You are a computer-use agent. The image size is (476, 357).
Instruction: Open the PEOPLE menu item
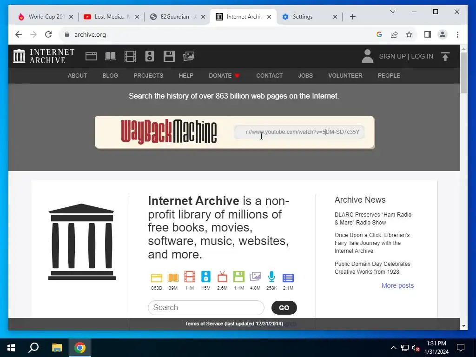coord(389,76)
